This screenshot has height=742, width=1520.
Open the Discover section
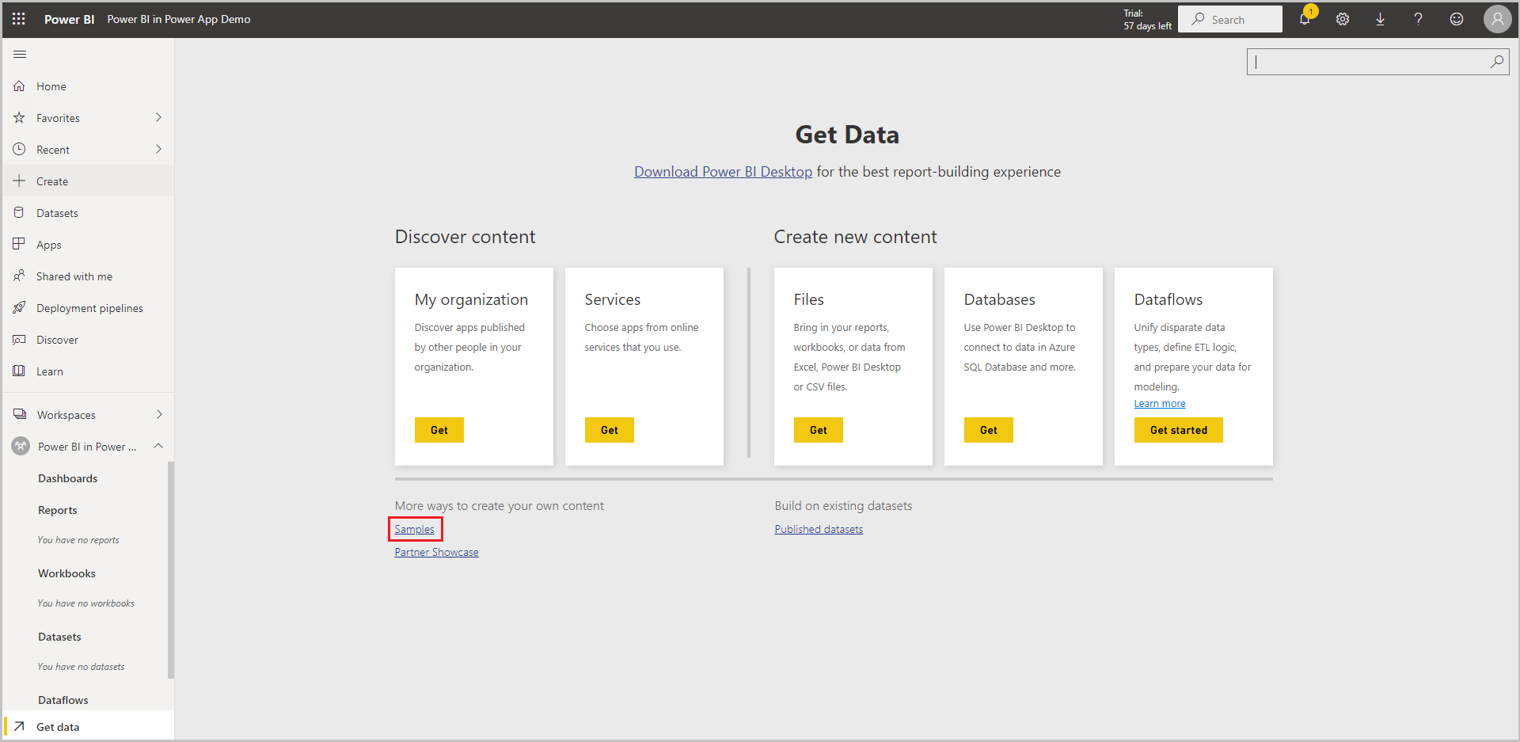tap(55, 339)
